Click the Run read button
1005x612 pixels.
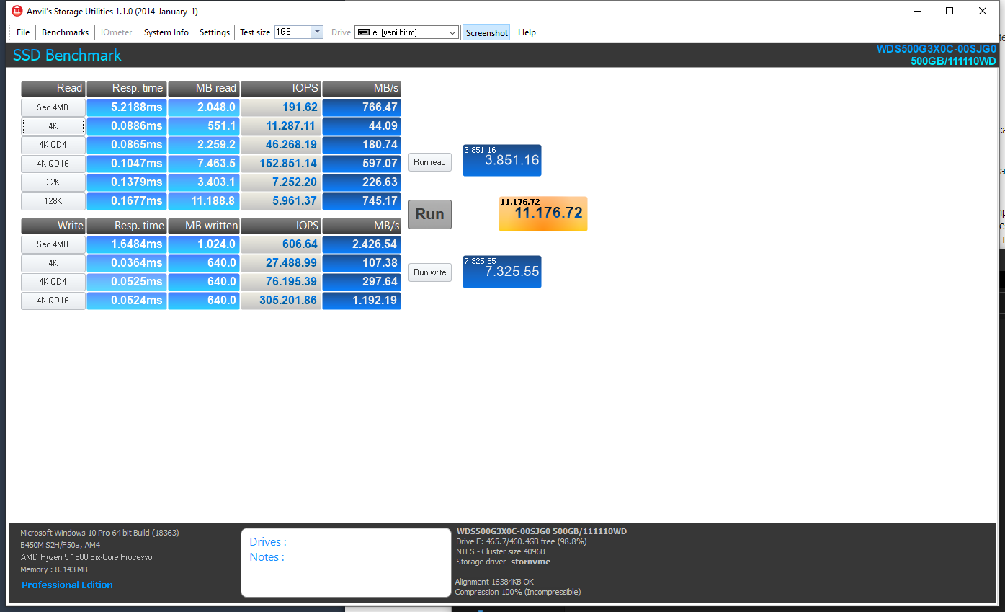429,162
